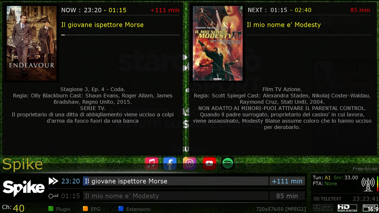Click the Apple Music icon
The image size is (379, 213).
[151, 163]
